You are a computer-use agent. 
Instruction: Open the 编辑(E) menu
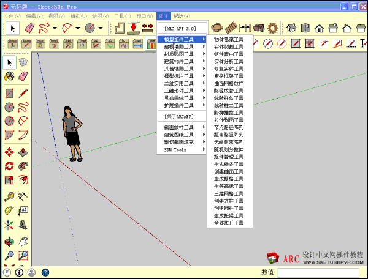pyautogui.click(x=34, y=16)
